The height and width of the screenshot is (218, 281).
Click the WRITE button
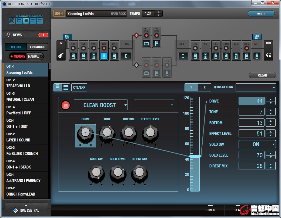[261, 14]
